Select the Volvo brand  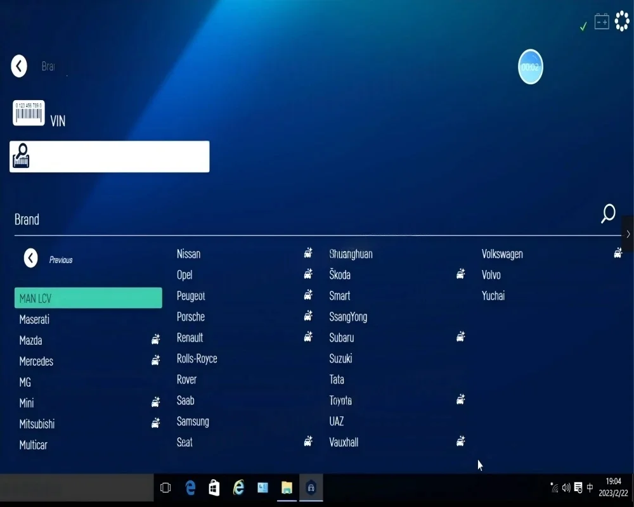coord(491,275)
